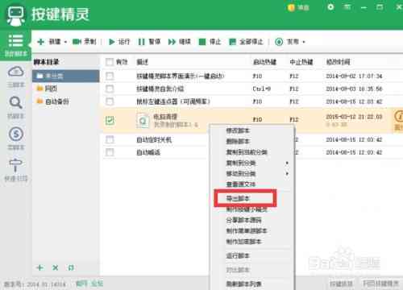Click the 2014-09-02 17:07:34 timestamp
The width and height of the screenshot is (403, 290).
point(354,76)
